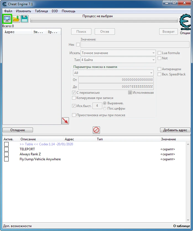Image resolution: width=193 pixels, height=231 pixels.
Task: Click the panel splitter grip handle
Action: pos(96,135)
